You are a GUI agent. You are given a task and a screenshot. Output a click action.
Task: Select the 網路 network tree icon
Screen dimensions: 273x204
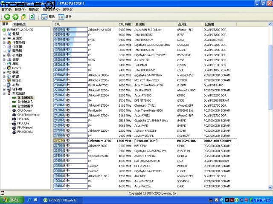pyautogui.click(x=9, y=64)
